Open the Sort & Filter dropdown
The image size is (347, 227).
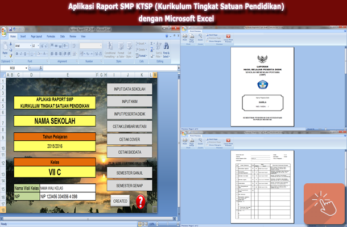pos(159,50)
